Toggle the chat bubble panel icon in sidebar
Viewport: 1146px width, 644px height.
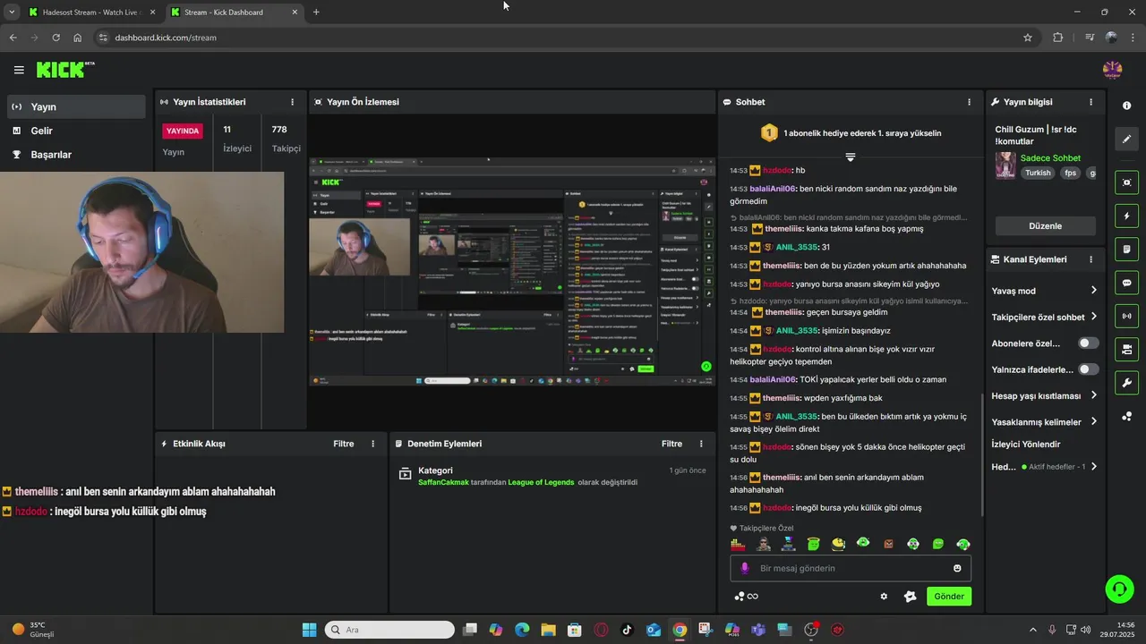coord(1126,283)
